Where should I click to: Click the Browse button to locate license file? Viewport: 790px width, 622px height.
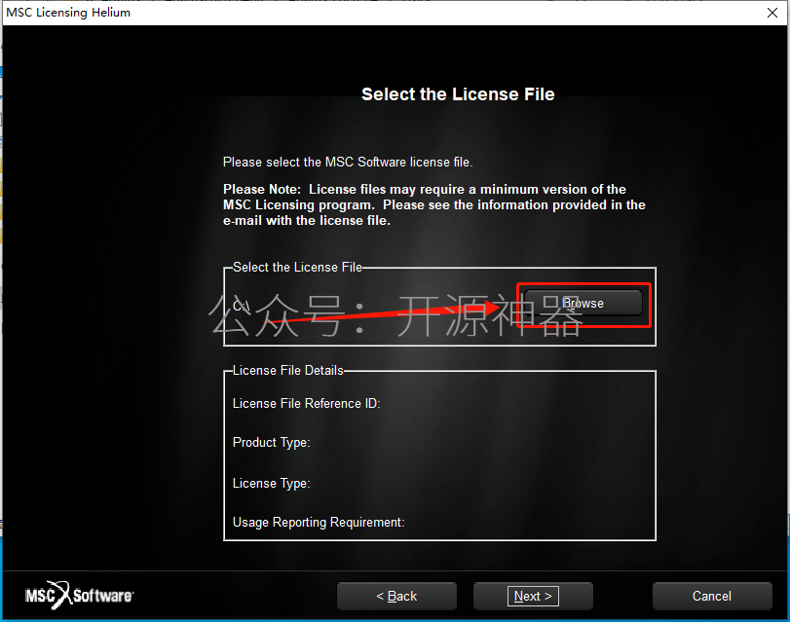[583, 303]
